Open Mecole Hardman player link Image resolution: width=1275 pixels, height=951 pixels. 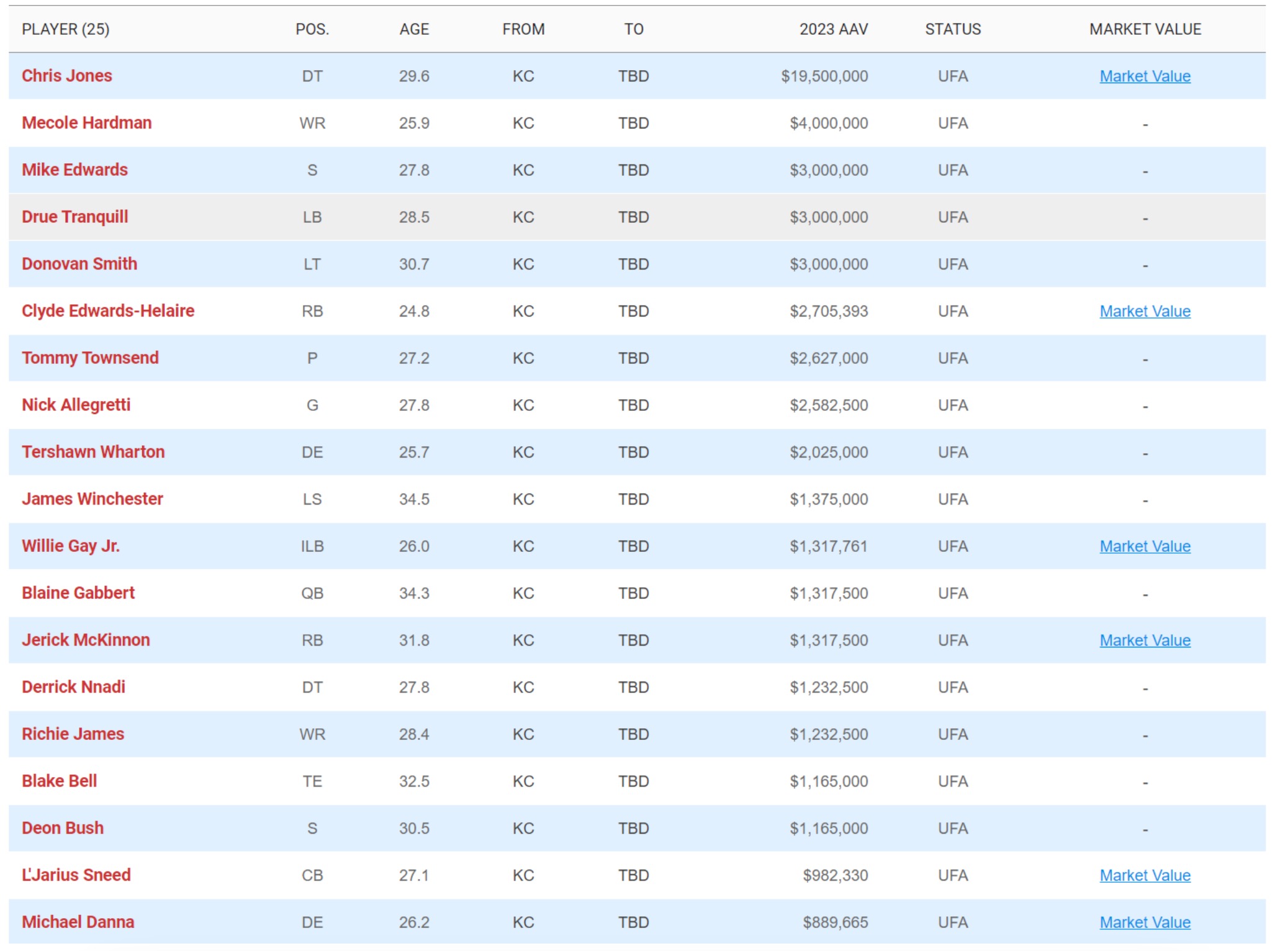pos(86,123)
